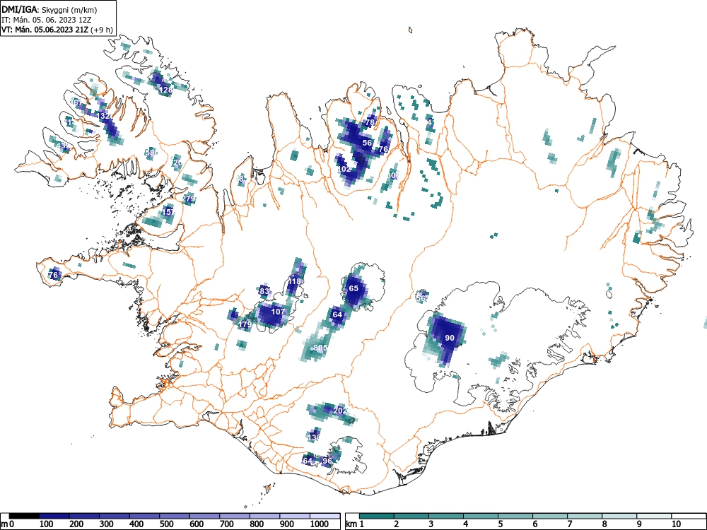Click the '132' visibility value on the map

point(104,117)
